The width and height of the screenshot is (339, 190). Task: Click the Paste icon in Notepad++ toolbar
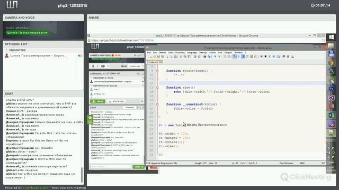(x=189, y=56)
